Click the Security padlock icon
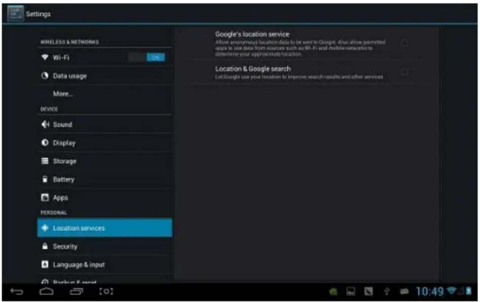 (45, 246)
